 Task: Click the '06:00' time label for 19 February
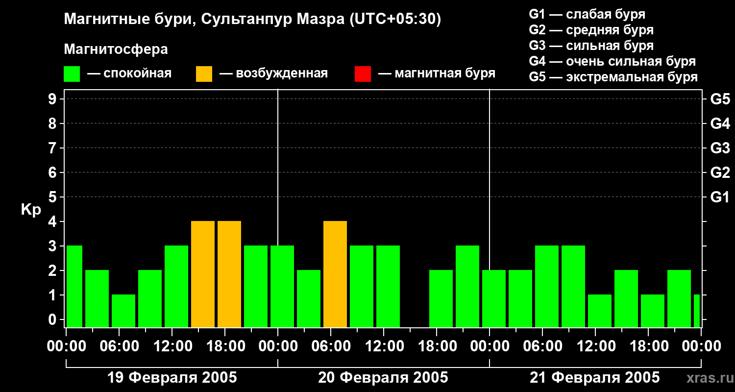[119, 346]
